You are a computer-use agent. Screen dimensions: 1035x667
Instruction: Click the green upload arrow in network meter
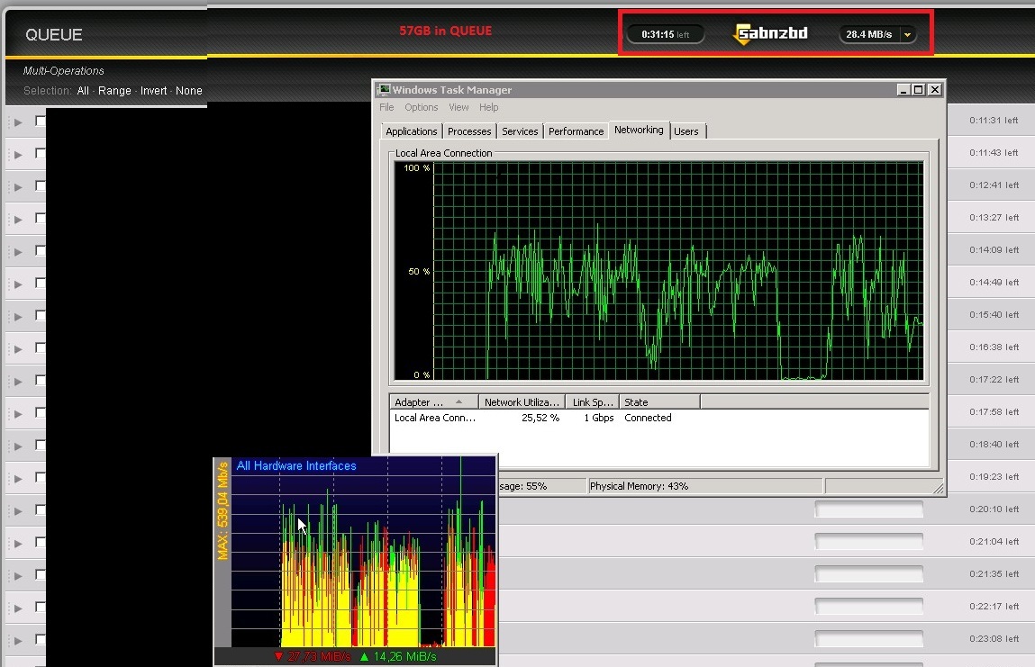pos(364,656)
